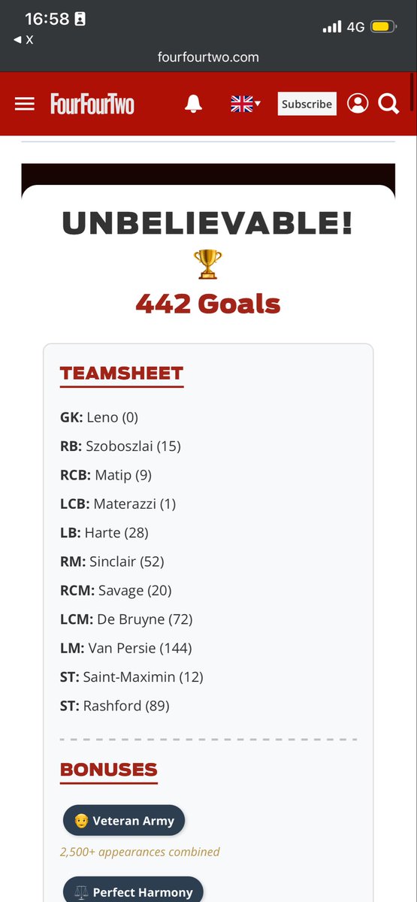Select the Veteran Army bonus badge

124,821
